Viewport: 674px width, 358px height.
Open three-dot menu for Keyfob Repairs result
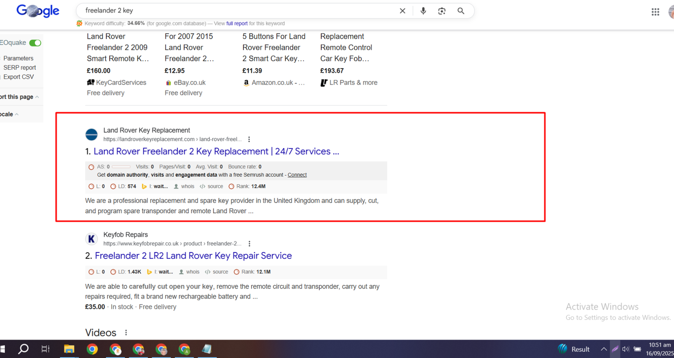pos(249,244)
